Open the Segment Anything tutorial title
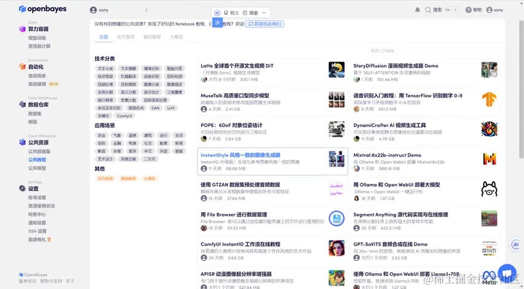Viewport: 524px width, 289px height. [400, 215]
